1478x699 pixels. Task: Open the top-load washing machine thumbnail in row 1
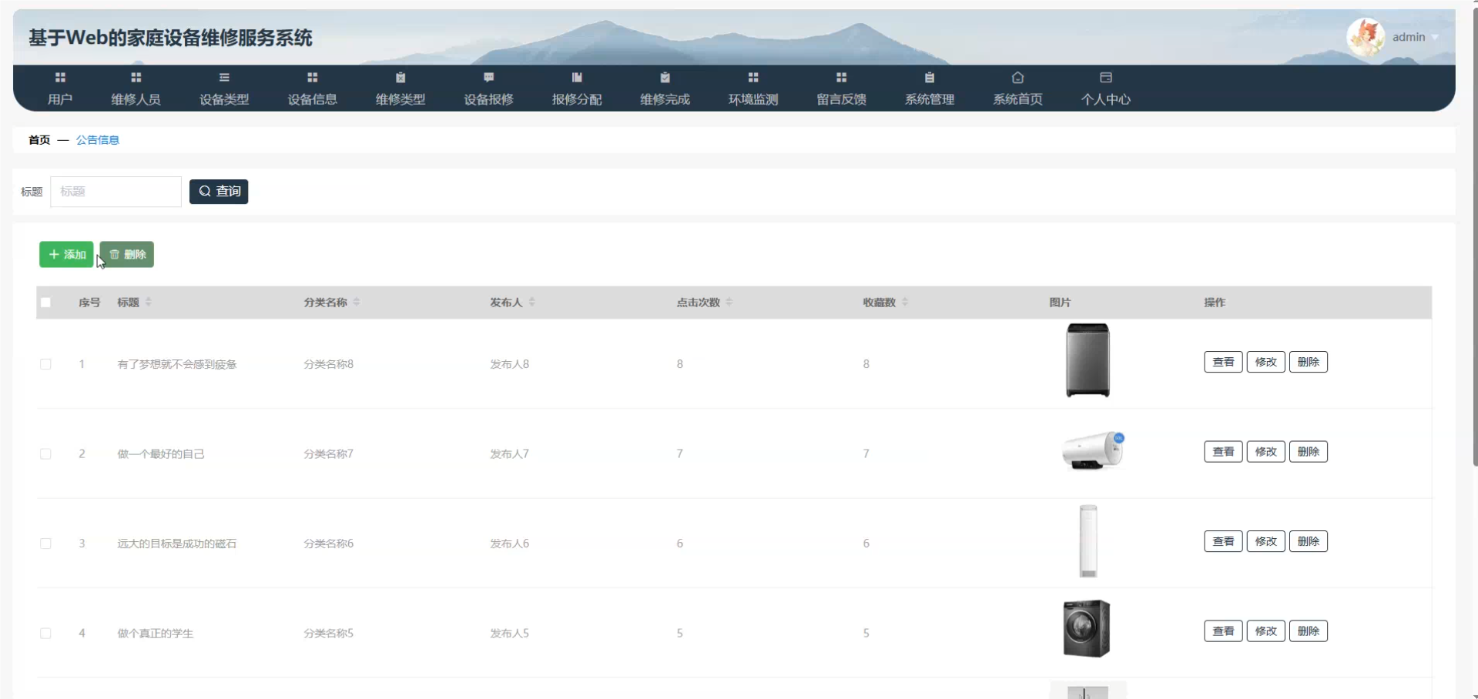1088,360
